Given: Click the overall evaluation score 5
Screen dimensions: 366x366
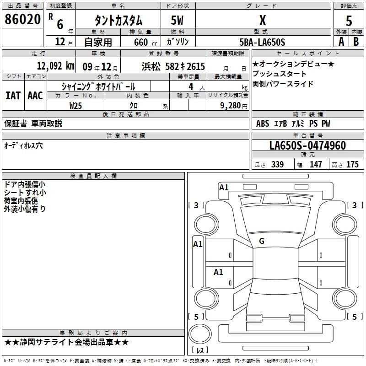Looking at the screenshot, I should tap(349, 21).
